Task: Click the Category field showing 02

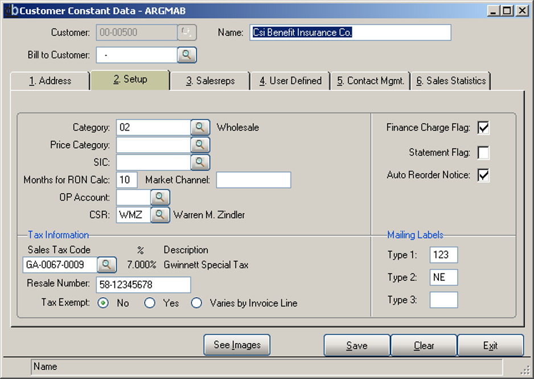Action: (153, 127)
